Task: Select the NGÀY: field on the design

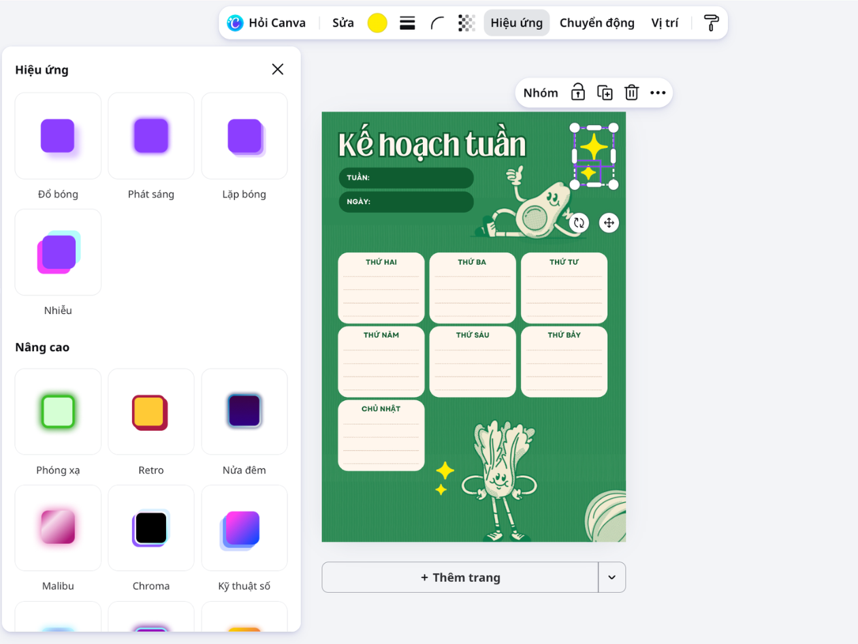Action: coord(406,202)
